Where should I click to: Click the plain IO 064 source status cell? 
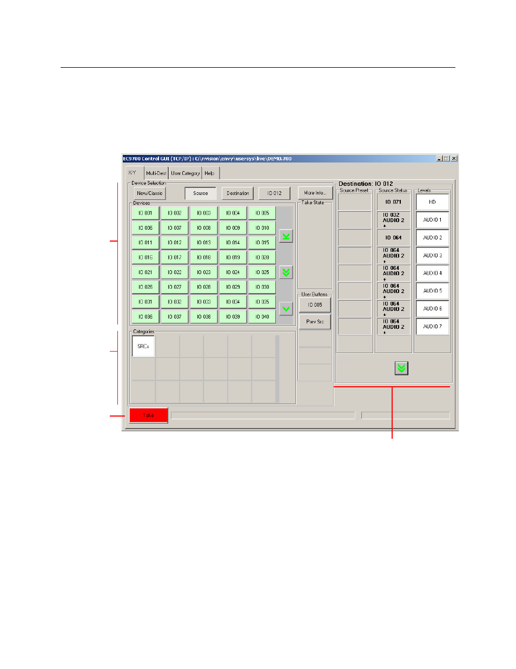tap(393, 238)
